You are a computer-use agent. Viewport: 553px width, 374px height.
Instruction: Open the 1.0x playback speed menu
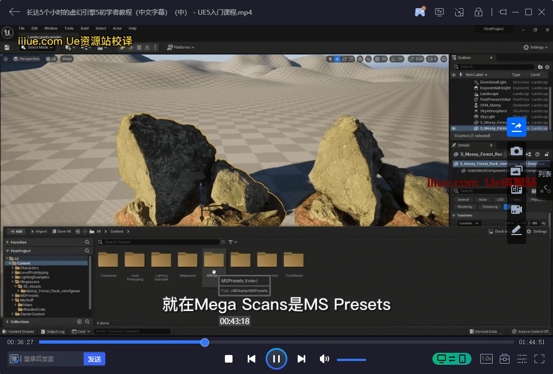486,359
